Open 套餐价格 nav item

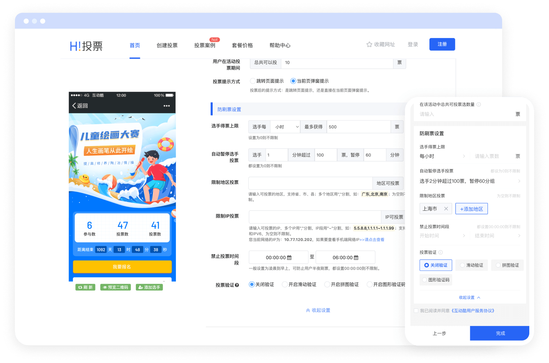[x=242, y=45]
